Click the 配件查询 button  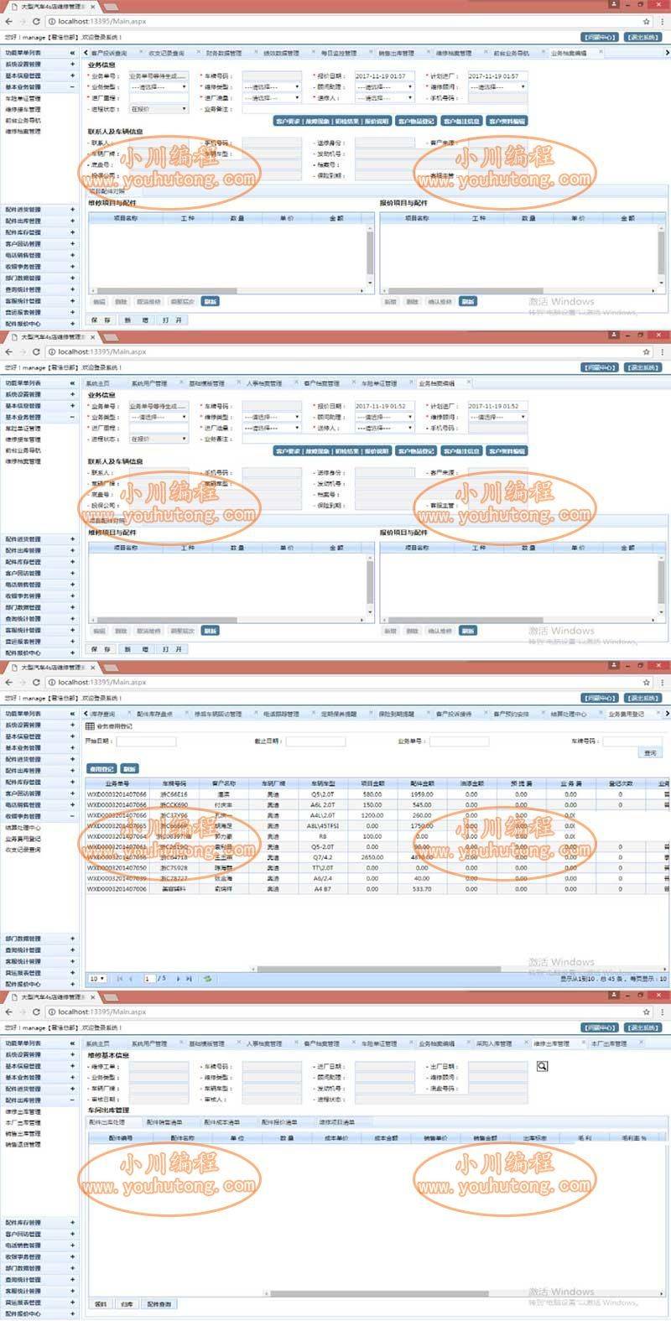pyautogui.click(x=159, y=1304)
